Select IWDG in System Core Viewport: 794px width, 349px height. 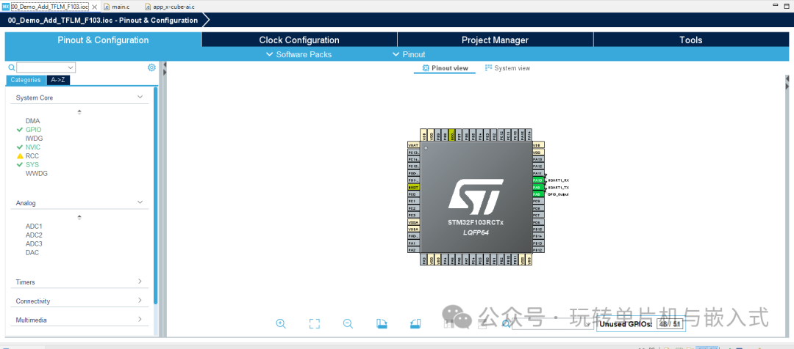coord(35,139)
